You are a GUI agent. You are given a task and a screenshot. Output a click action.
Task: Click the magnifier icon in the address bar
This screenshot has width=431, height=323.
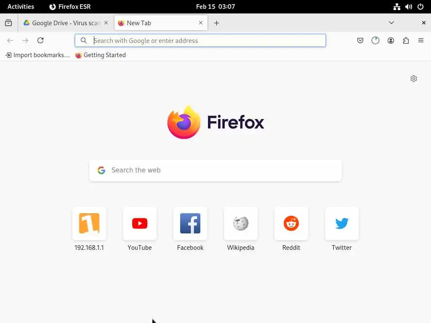pyautogui.click(x=84, y=41)
